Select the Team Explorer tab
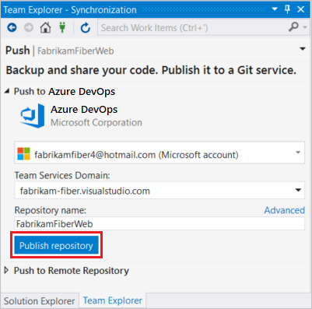 click(x=113, y=300)
